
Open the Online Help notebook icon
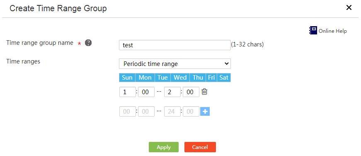coord(313,30)
